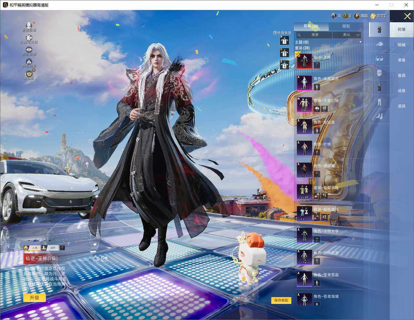
Task: Open the 战备 section
Action: (401, 91)
